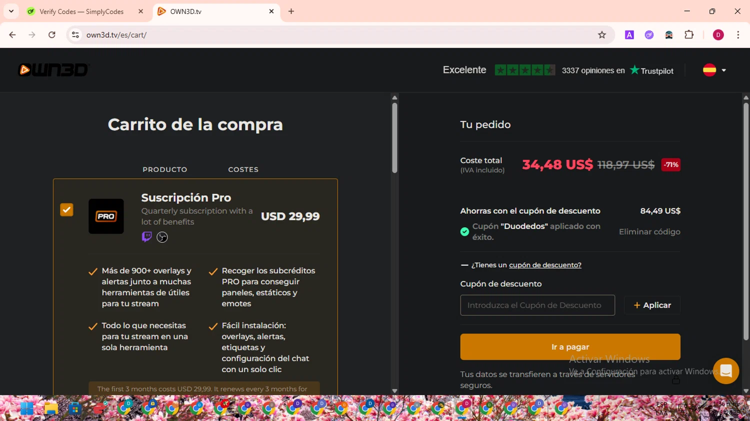Close the Verify Codes — SimplyCodes tab
This screenshot has width=750, height=421.
(141, 11)
